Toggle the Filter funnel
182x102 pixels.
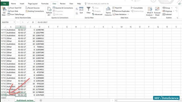(x=88, y=10)
